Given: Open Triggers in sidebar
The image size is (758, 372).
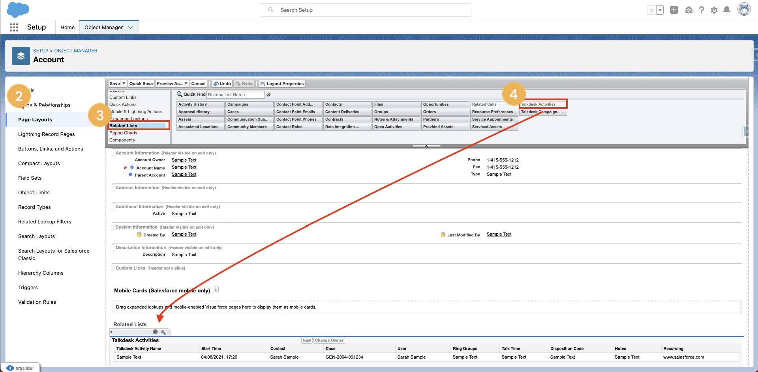Looking at the screenshot, I should 28,288.
